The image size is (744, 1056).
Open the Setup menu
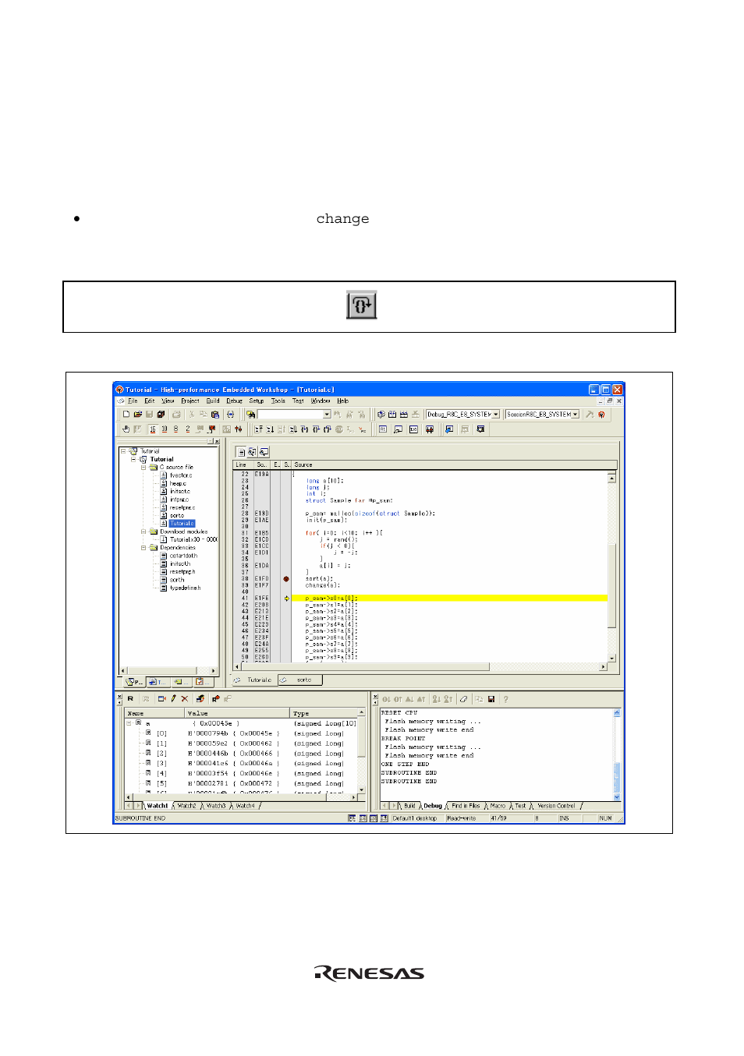click(256, 401)
